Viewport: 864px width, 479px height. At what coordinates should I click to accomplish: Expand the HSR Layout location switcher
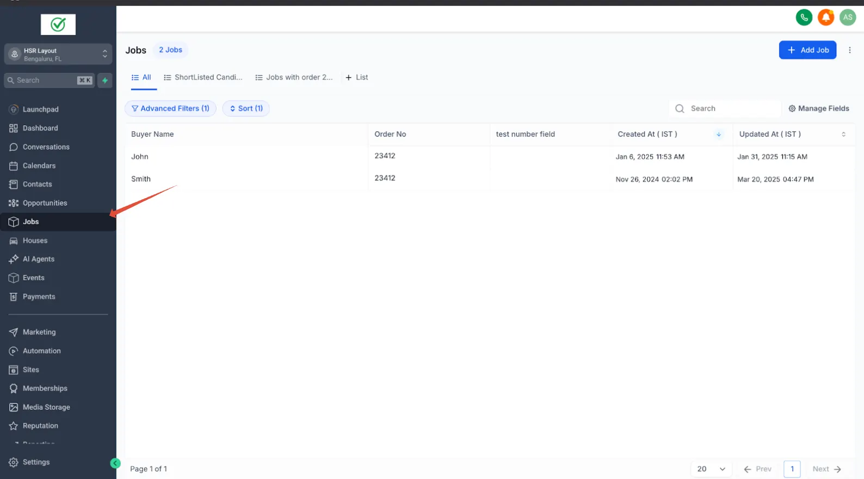[58, 54]
